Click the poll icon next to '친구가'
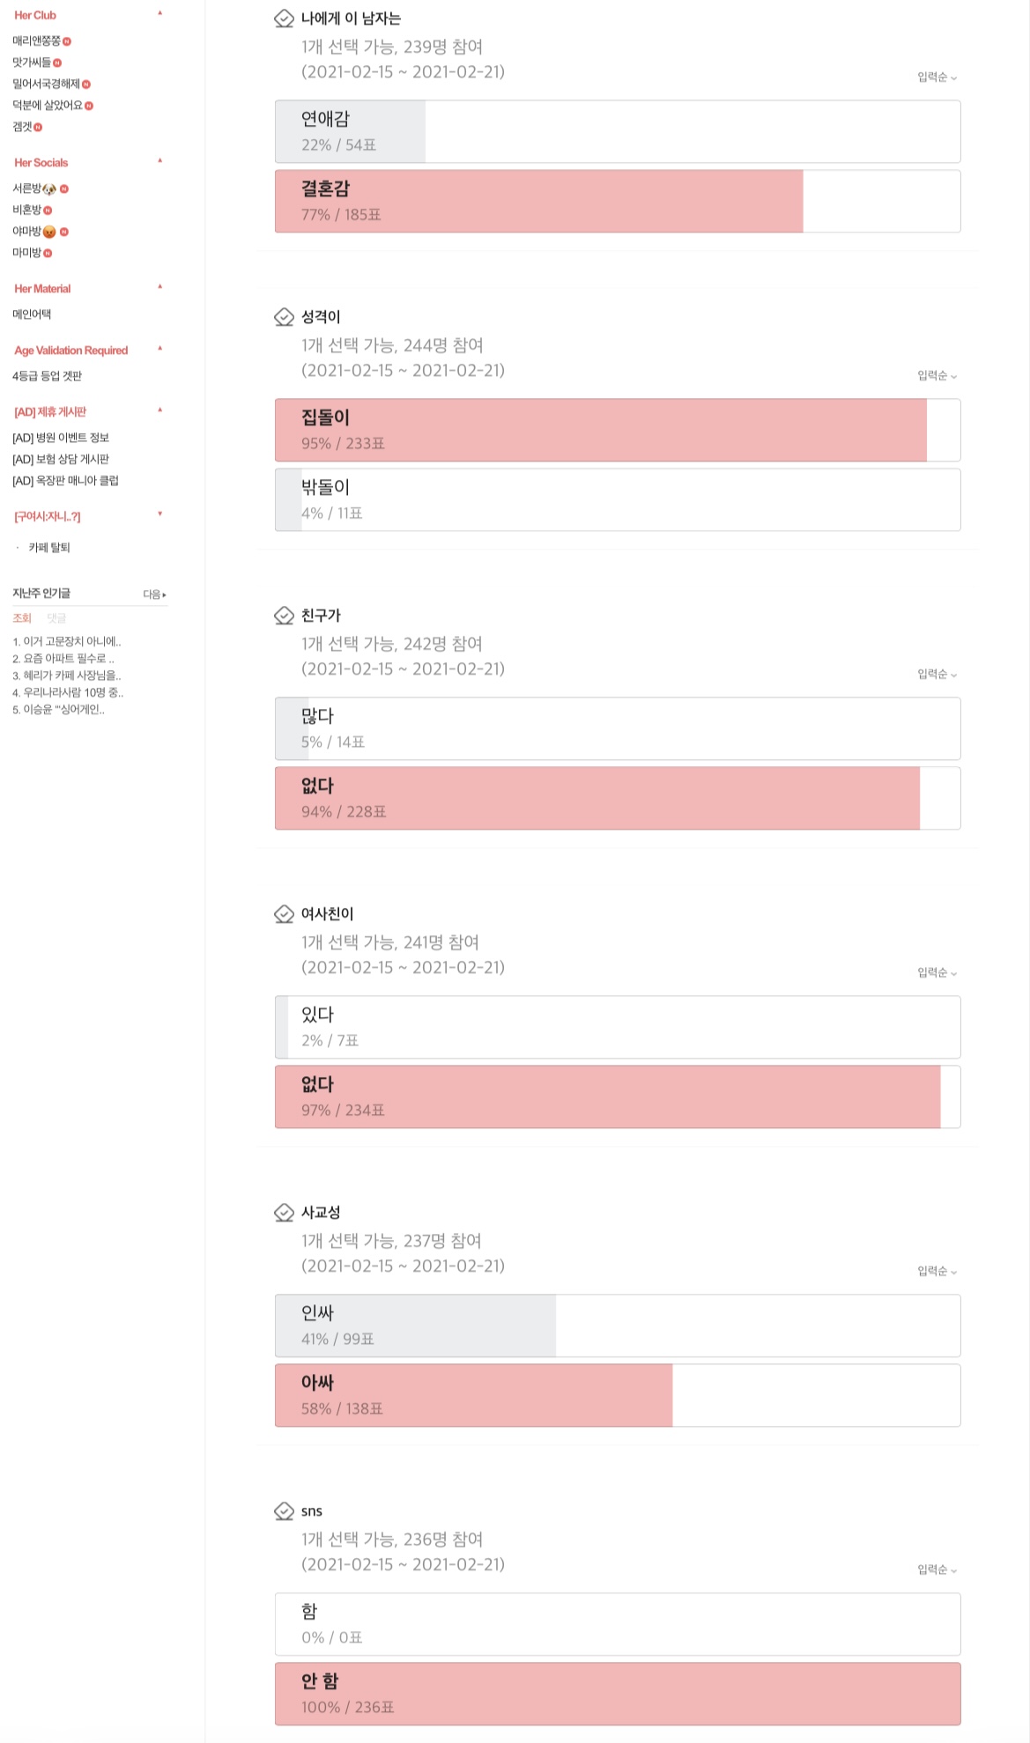This screenshot has height=1743, width=1030. coord(284,616)
